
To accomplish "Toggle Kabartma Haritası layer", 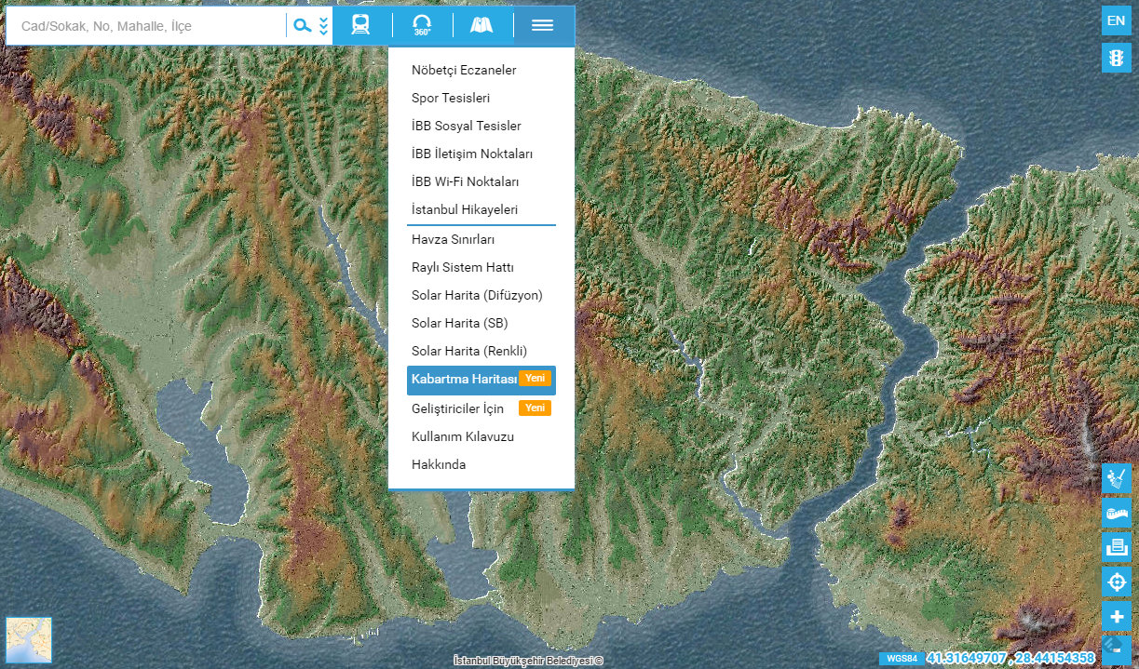I will tap(464, 380).
